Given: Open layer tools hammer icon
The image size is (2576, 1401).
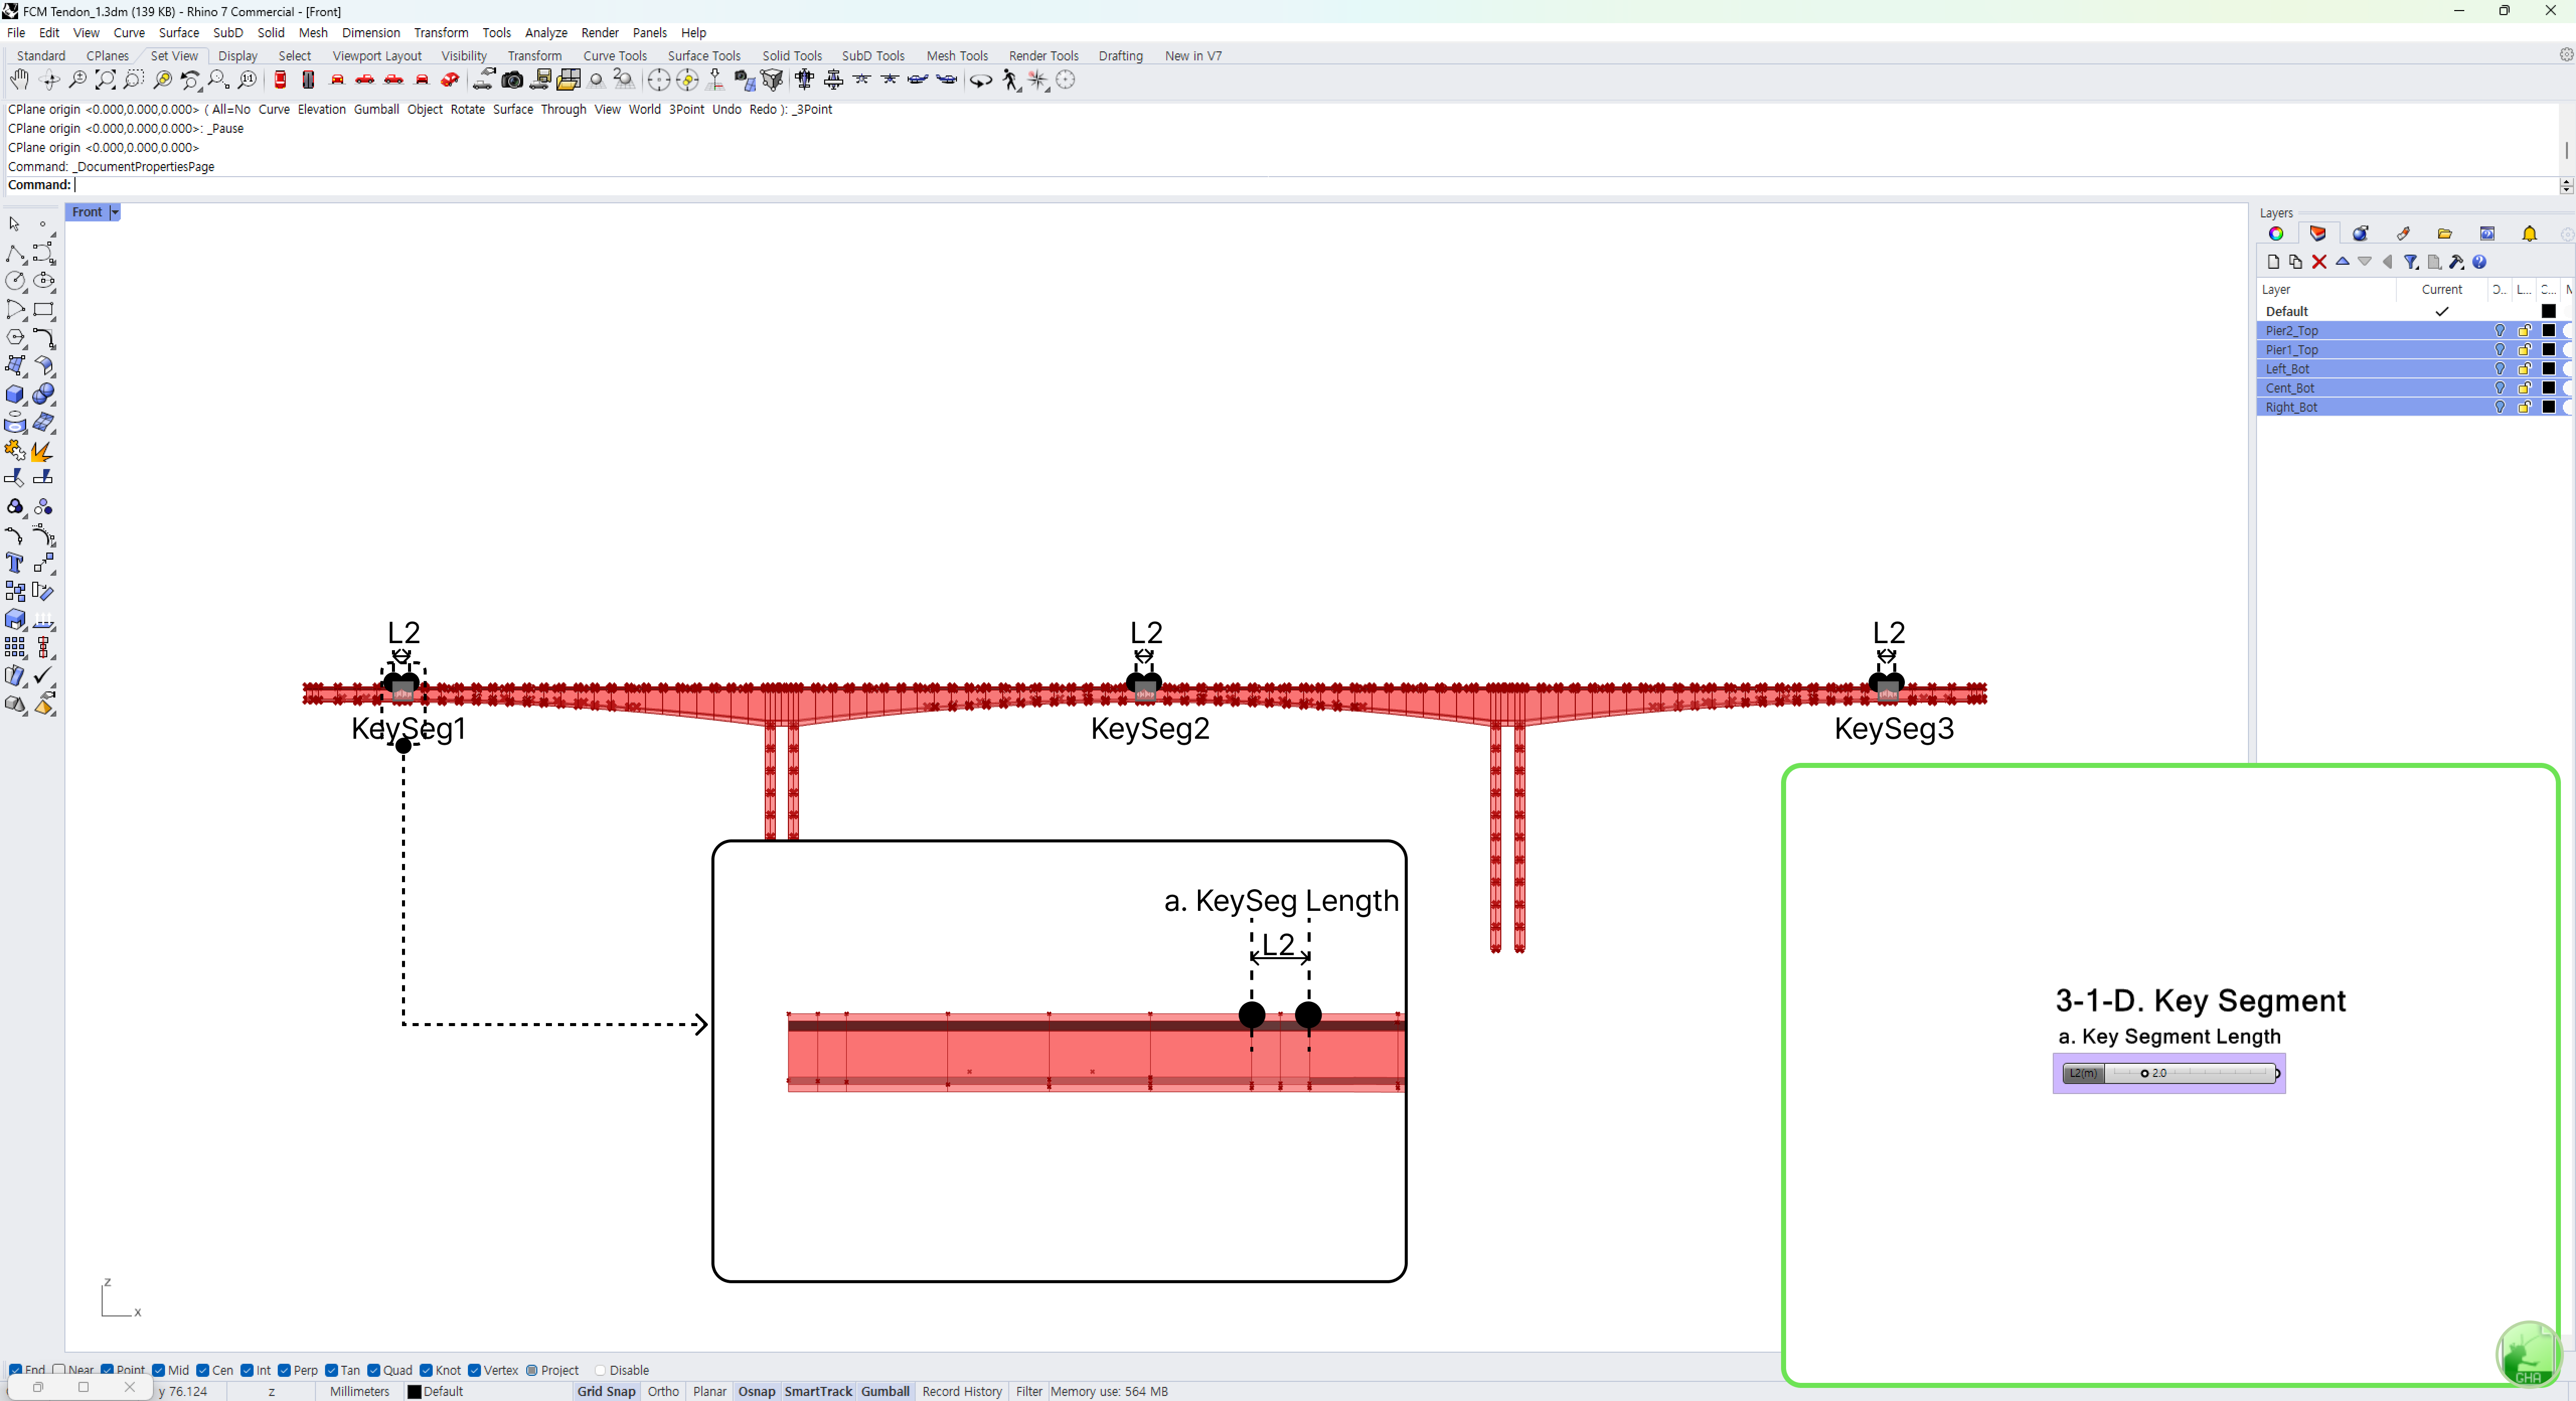Looking at the screenshot, I should [x=2457, y=262].
